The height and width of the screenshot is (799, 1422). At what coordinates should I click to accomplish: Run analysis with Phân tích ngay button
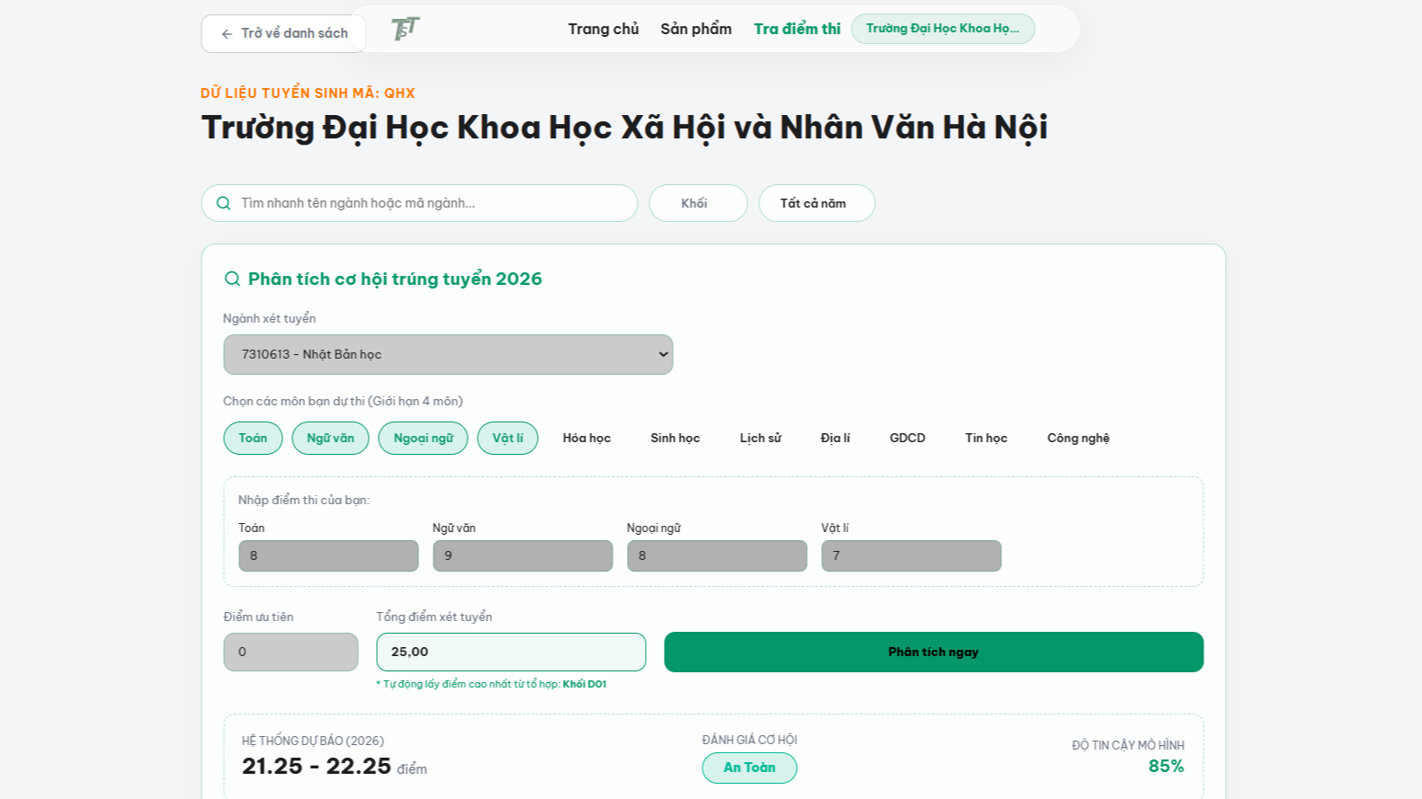934,652
